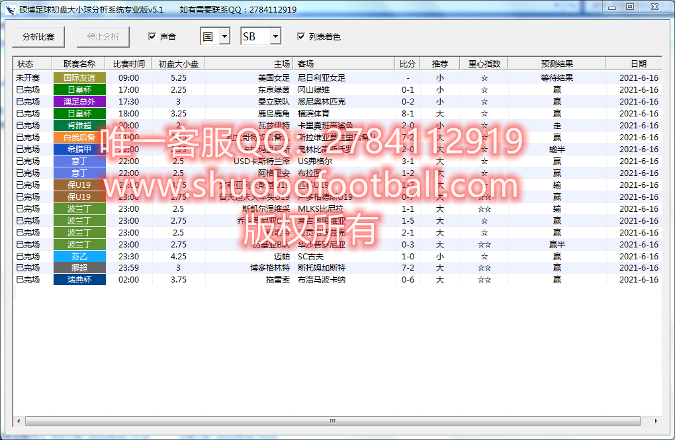Disable the 列表着色 checkbox
The height and width of the screenshot is (440, 675).
pyautogui.click(x=301, y=37)
